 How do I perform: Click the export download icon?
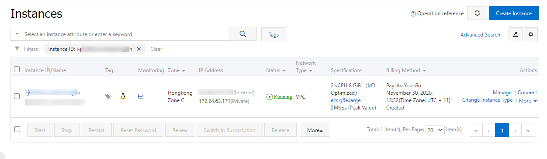click(516, 34)
